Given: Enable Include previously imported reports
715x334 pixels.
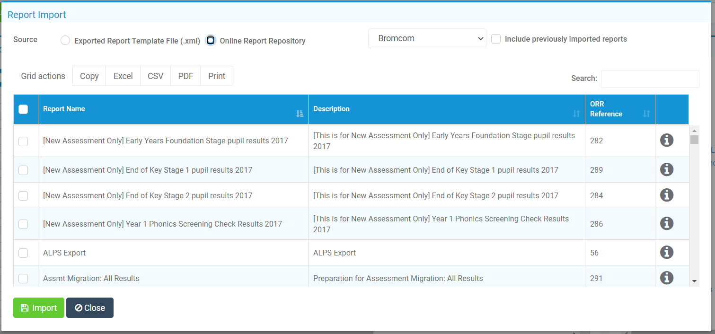Looking at the screenshot, I should click(495, 39).
